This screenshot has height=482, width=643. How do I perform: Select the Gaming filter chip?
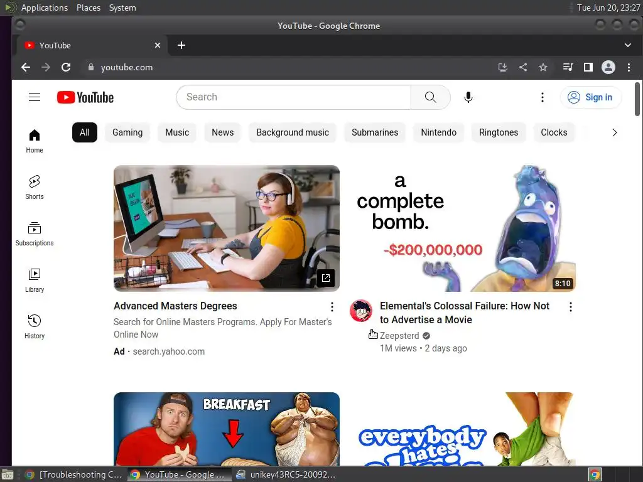[x=127, y=132]
